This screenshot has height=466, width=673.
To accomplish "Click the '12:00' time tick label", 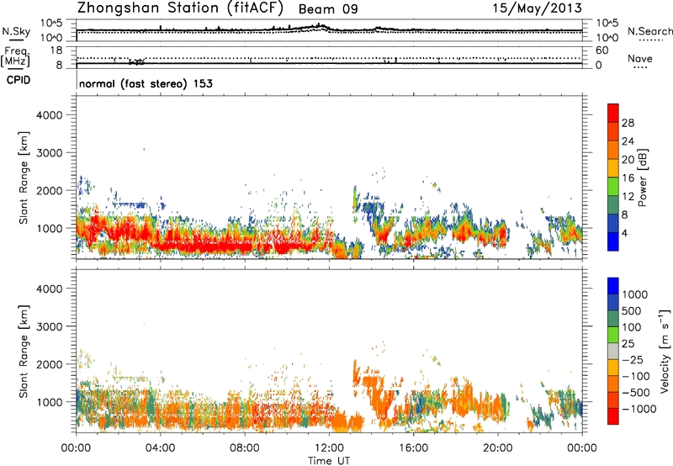I will pos(329,448).
